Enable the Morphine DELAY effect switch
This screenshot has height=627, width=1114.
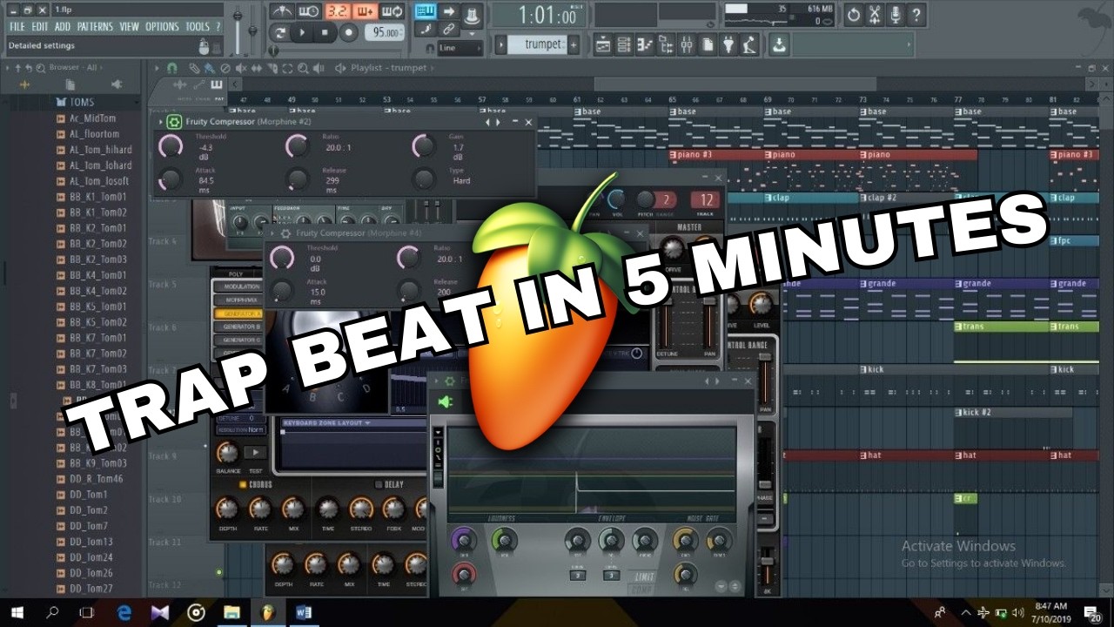click(x=378, y=484)
